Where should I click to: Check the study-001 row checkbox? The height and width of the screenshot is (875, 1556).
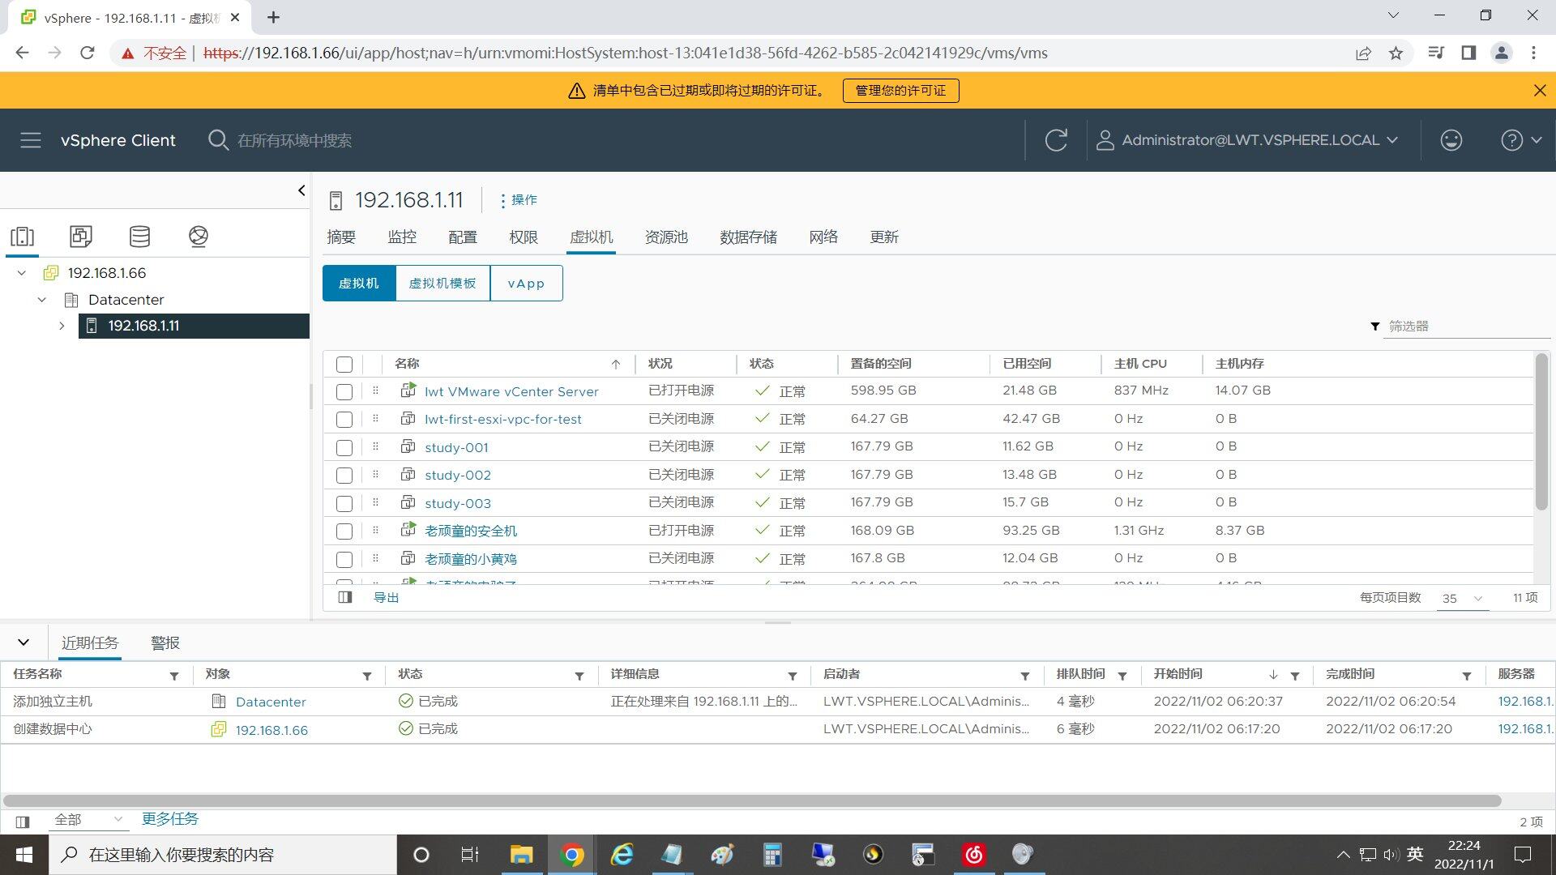[x=344, y=448]
